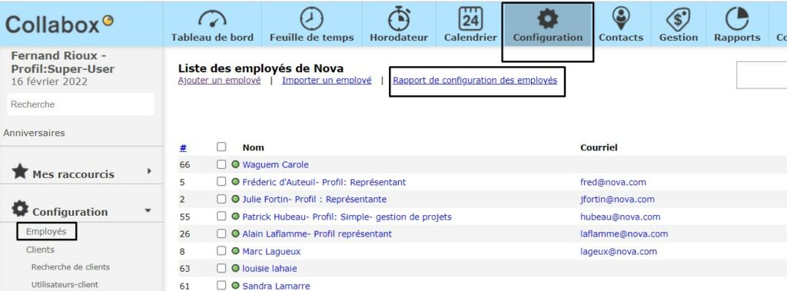Open Julie Fortin employee record
Viewport: 787px width, 291px height.
pos(314,199)
